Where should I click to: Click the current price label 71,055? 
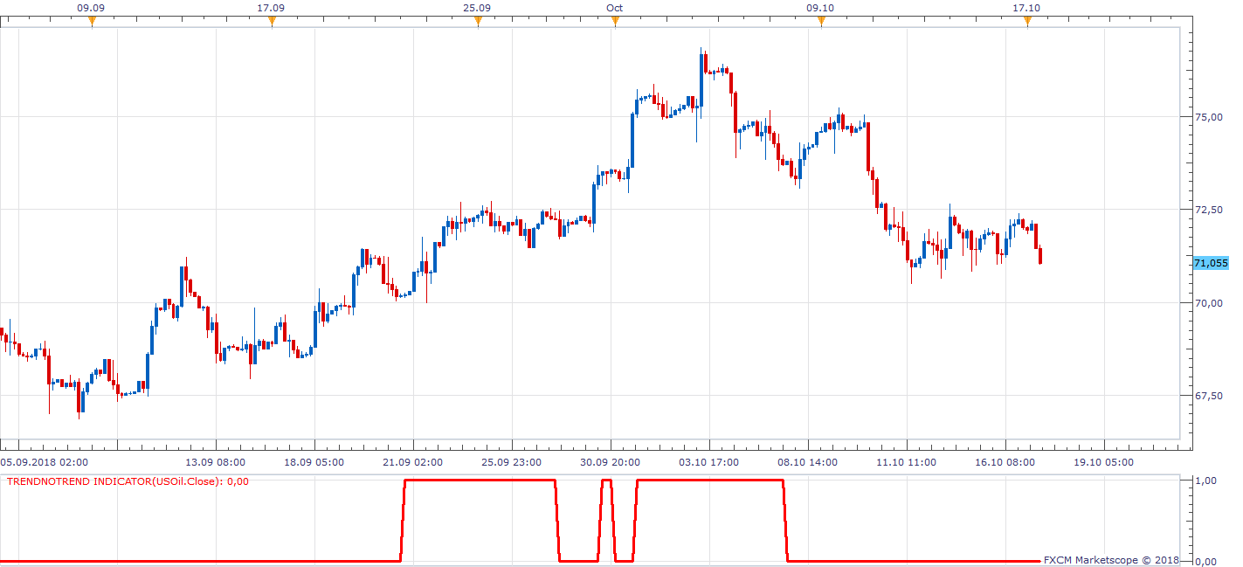pyautogui.click(x=1210, y=263)
